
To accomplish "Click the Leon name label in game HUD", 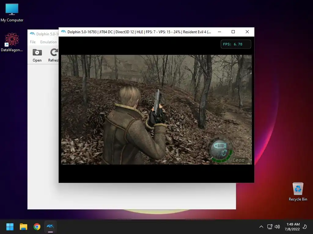I will click(x=238, y=160).
